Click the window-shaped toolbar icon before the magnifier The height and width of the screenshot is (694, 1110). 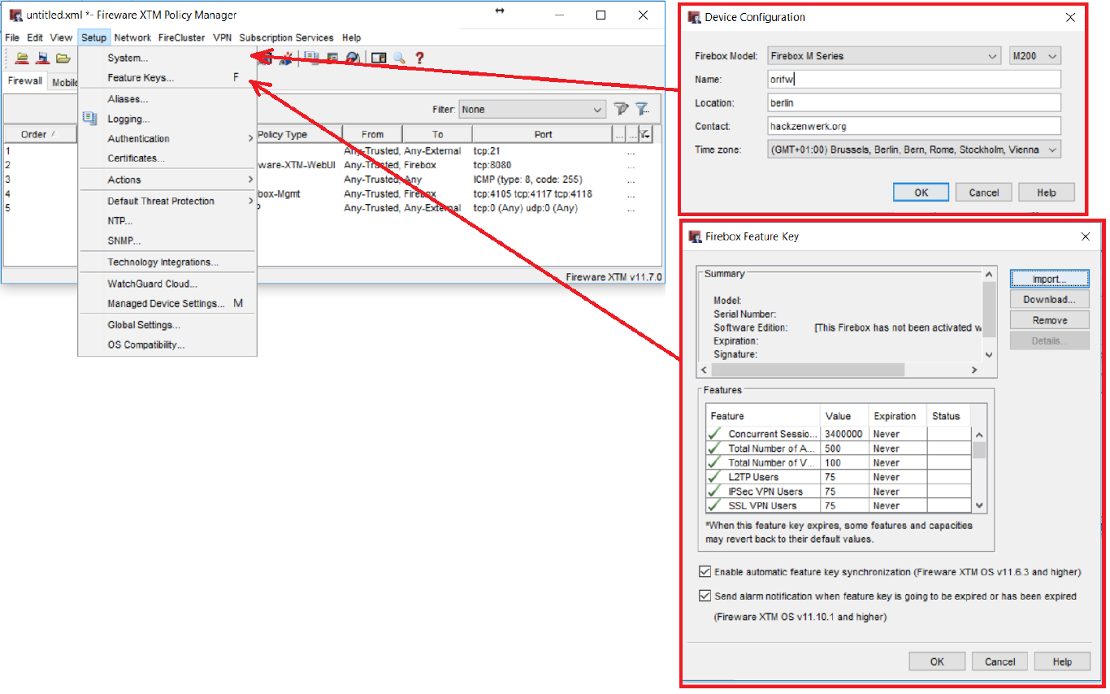pos(378,58)
